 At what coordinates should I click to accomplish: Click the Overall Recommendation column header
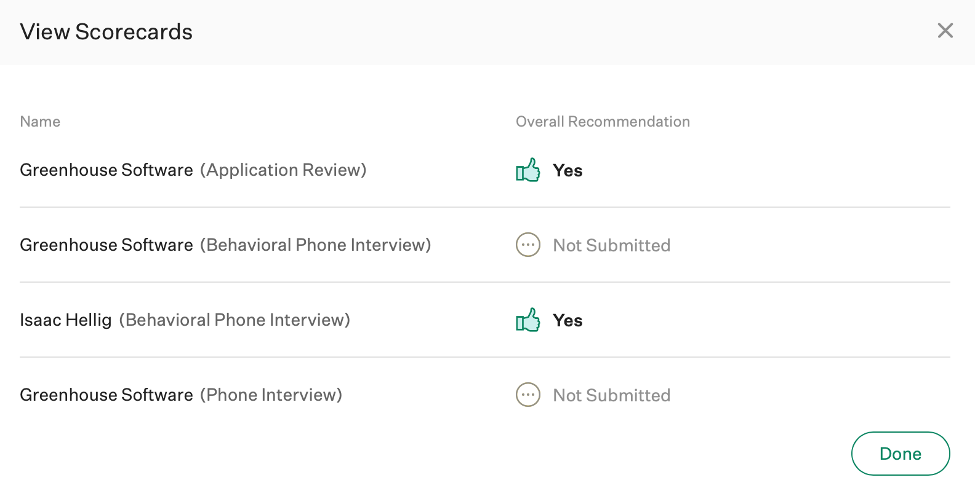coord(603,122)
